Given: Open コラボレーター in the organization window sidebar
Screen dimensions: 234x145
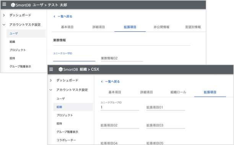Looking at the screenshot, I should (66, 140).
